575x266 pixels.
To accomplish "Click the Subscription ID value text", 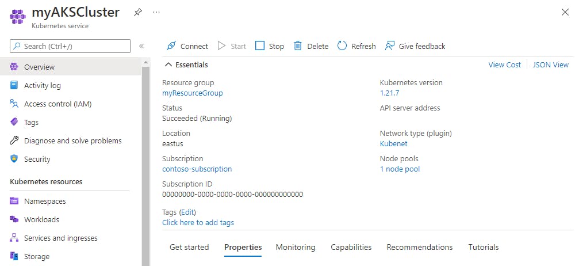I will coord(232,195).
